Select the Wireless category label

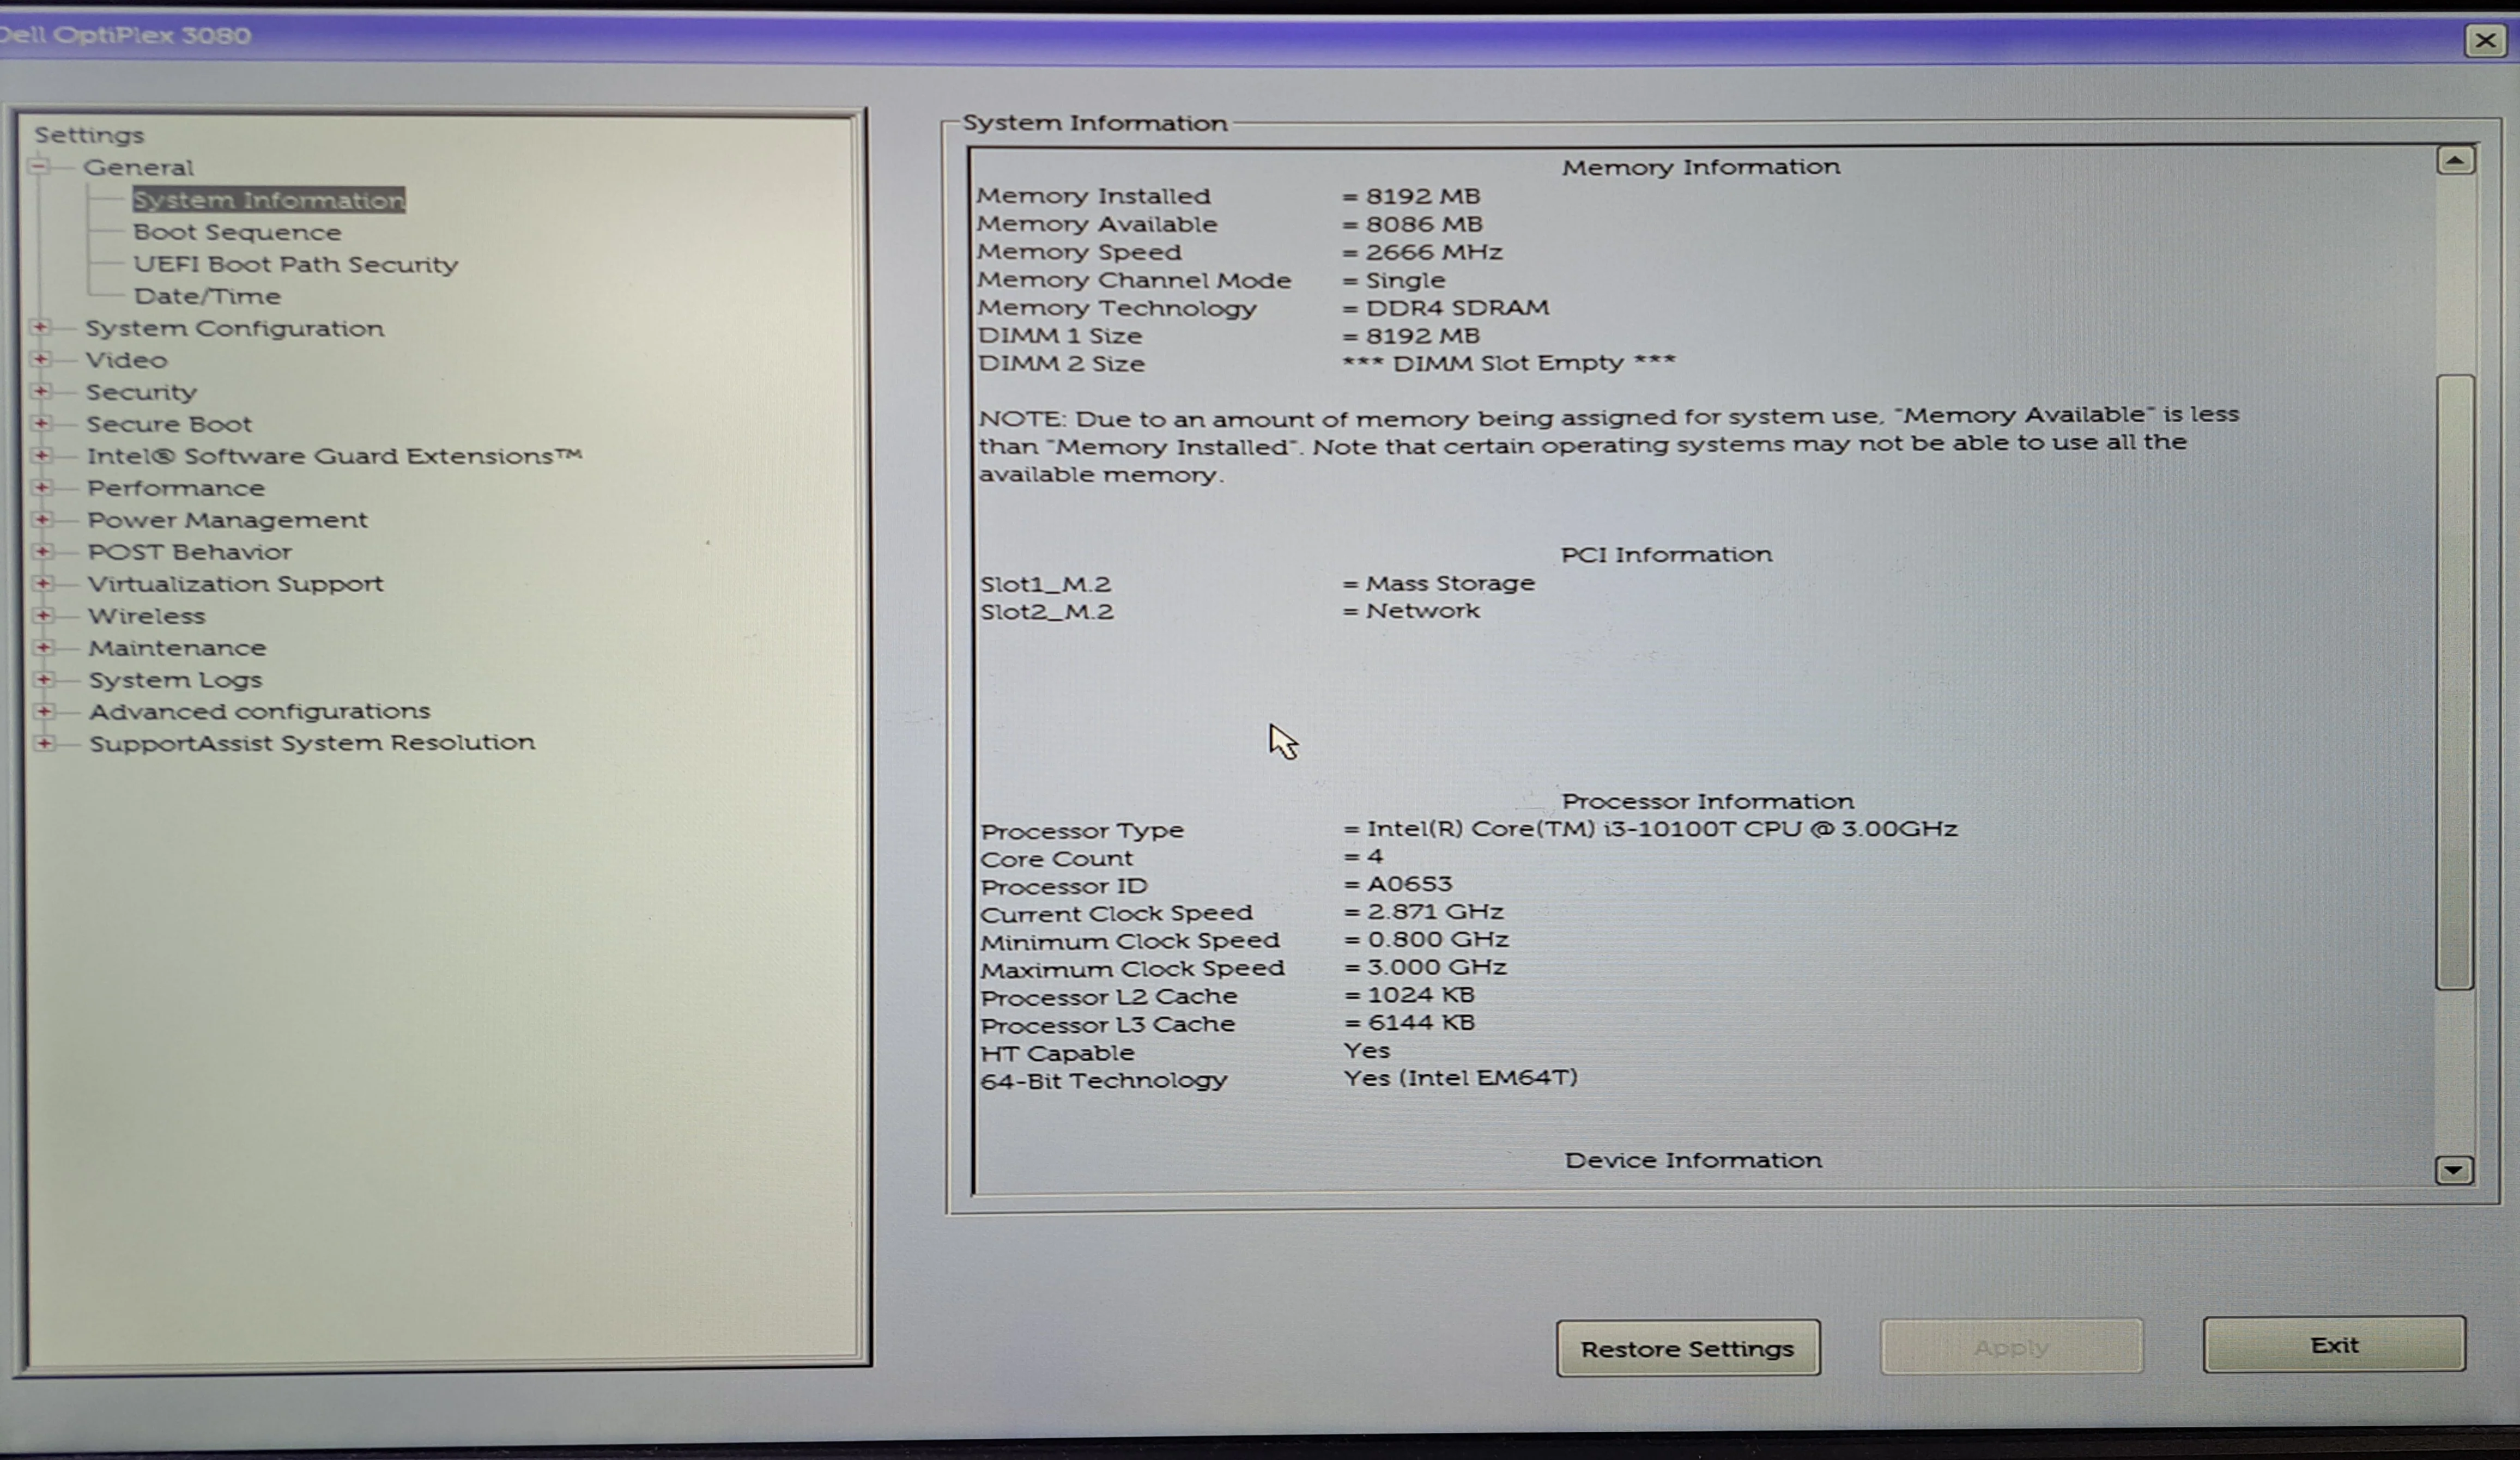[146, 616]
